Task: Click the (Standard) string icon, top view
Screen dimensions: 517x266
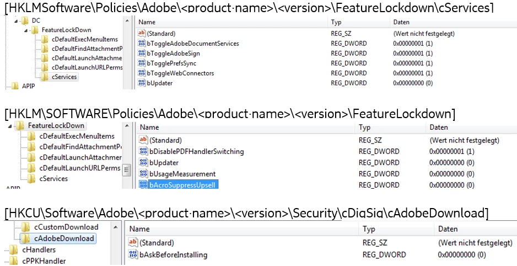Action: tap(142, 33)
